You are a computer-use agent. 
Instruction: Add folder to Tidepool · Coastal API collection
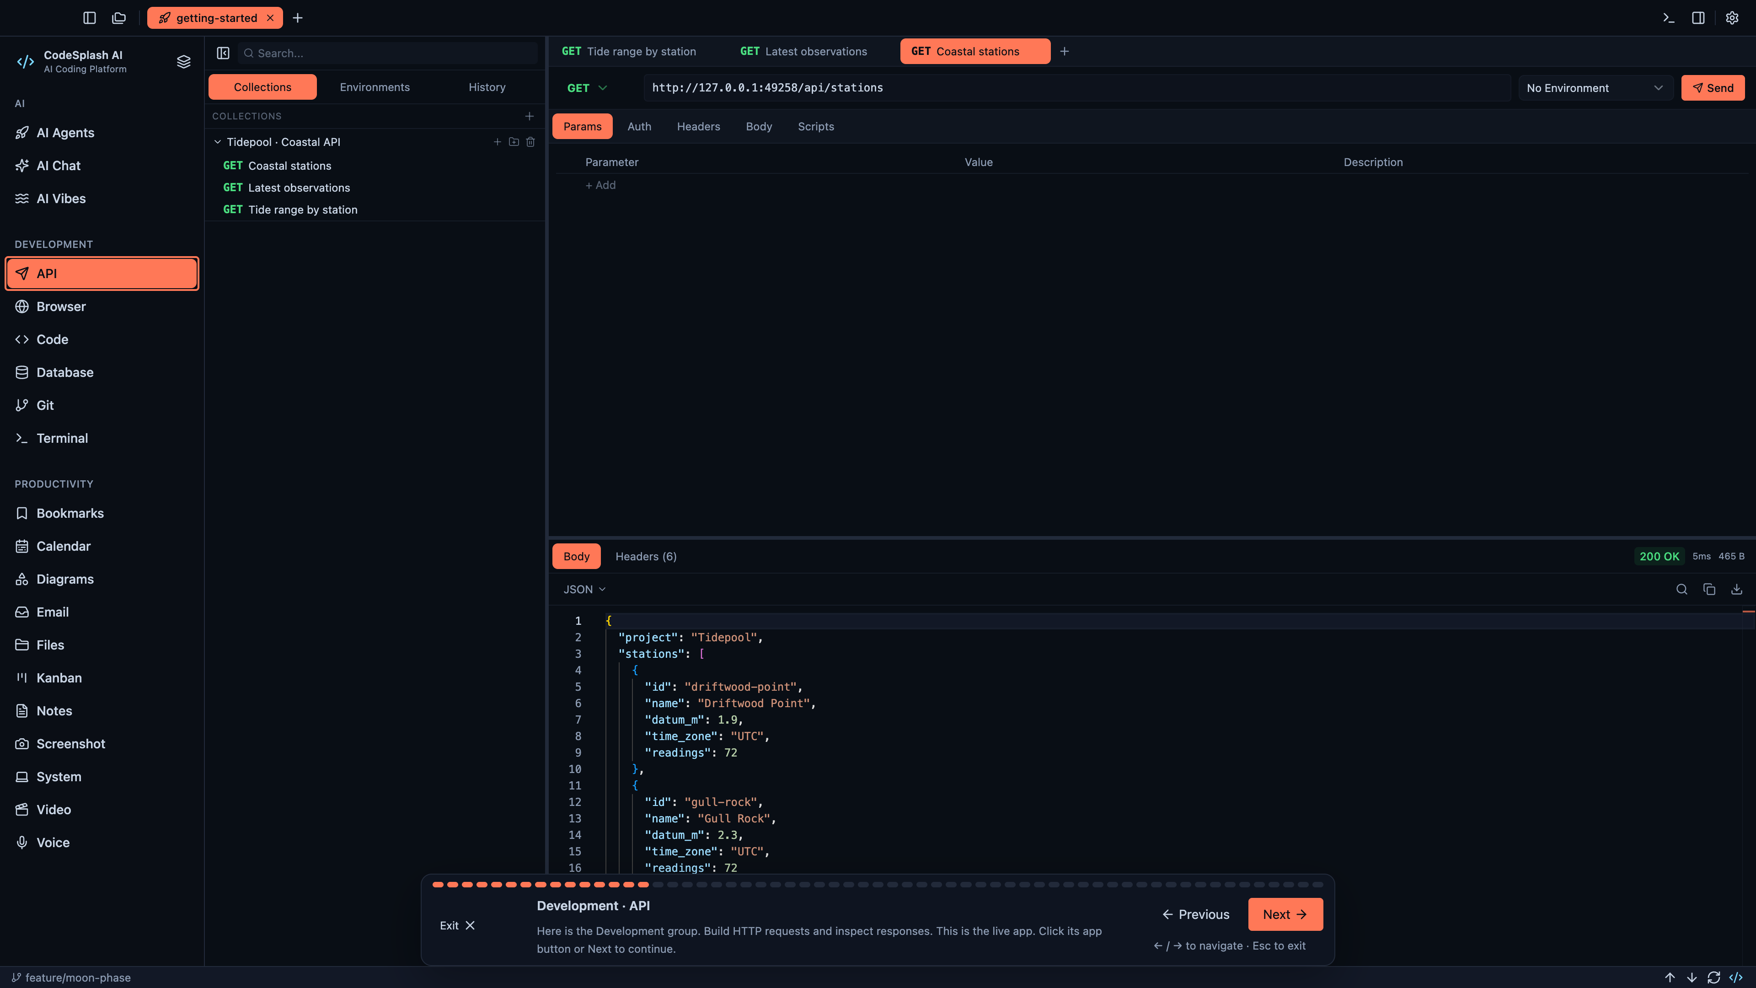point(514,142)
